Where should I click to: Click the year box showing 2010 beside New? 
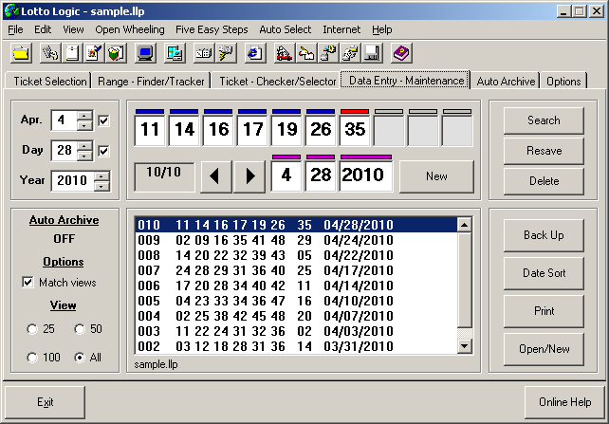[366, 175]
